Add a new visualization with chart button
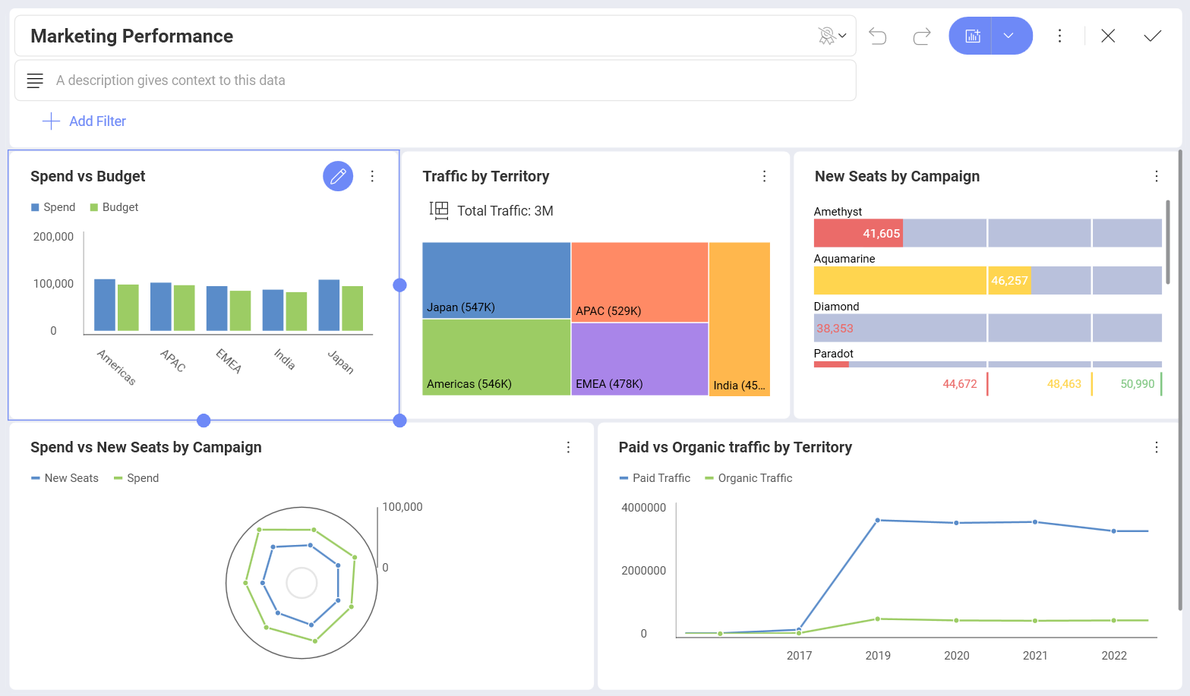Viewport: 1190px width, 696px height. (x=971, y=36)
